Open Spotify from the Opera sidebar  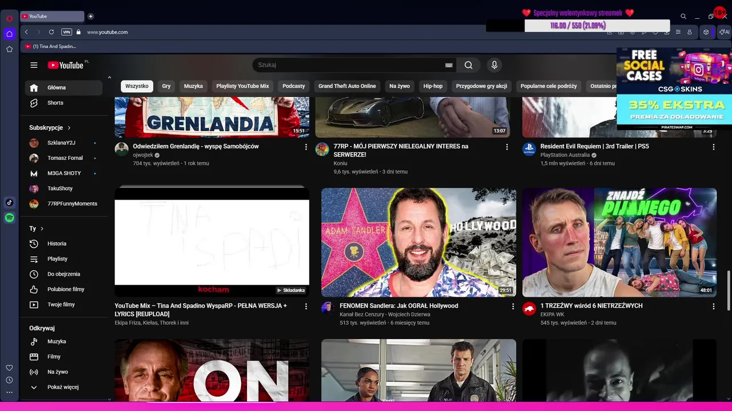pos(9,217)
